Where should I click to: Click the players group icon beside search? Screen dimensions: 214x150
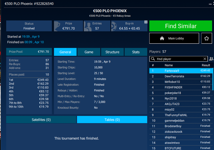pyautogui.click(x=211, y=59)
